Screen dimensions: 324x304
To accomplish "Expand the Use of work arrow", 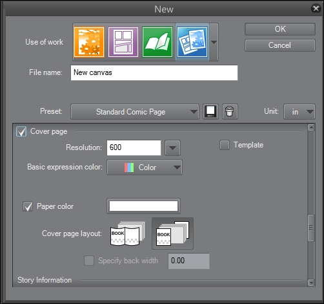I will tap(214, 42).
